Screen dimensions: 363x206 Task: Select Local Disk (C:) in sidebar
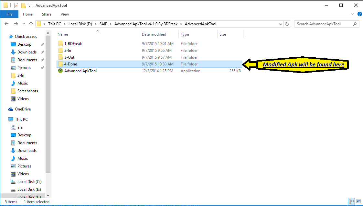(29, 182)
